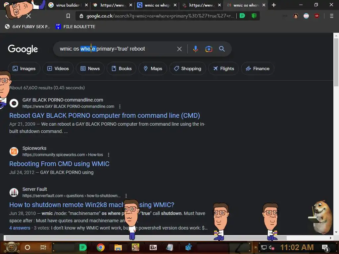
Task: Close the active wmic os where tab
Action: [264, 5]
